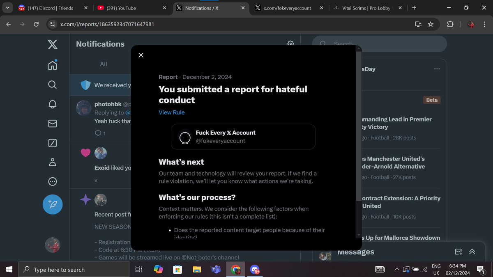Open Task View on the taskbar
The image size is (493, 277).
138,270
